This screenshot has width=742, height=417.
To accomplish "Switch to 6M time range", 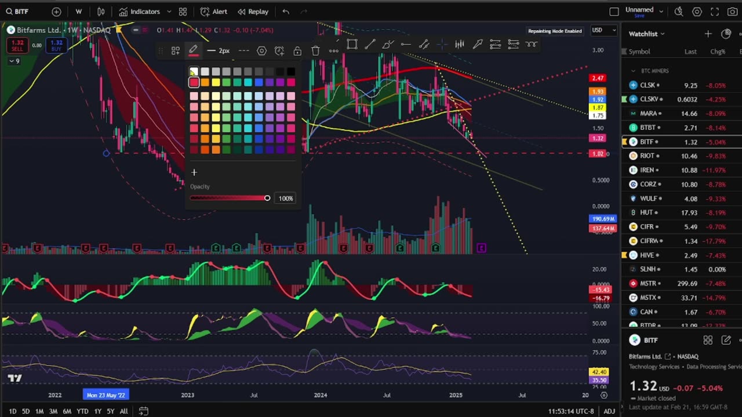I will (x=67, y=411).
